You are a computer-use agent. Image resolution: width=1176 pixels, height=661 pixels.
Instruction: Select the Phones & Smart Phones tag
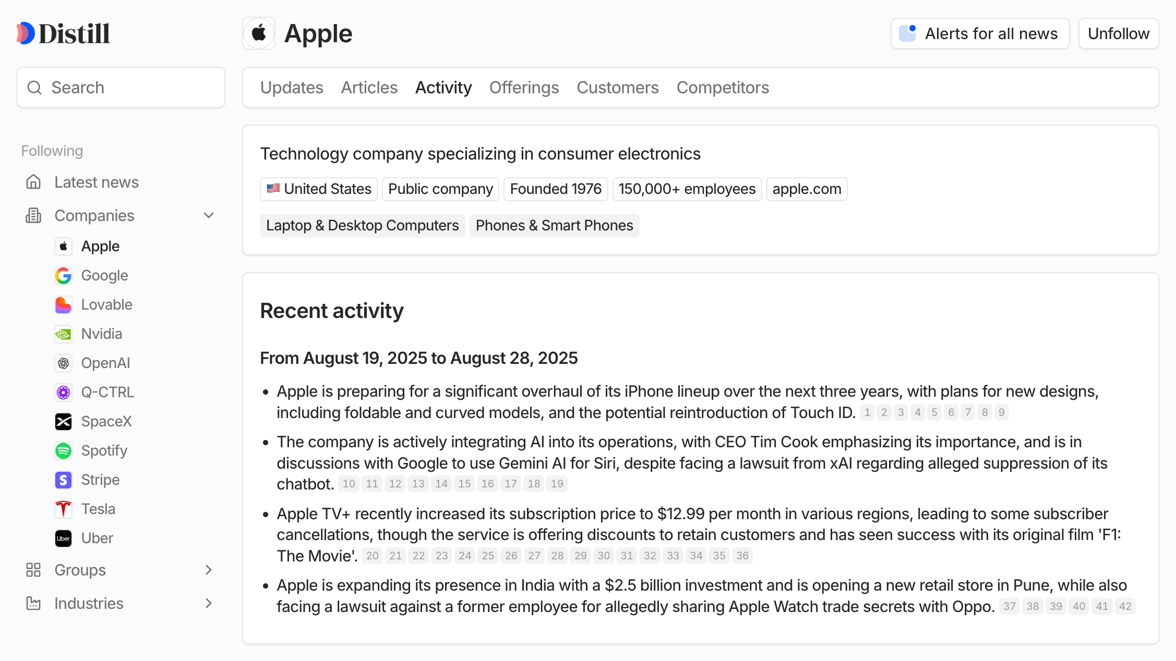pos(554,225)
